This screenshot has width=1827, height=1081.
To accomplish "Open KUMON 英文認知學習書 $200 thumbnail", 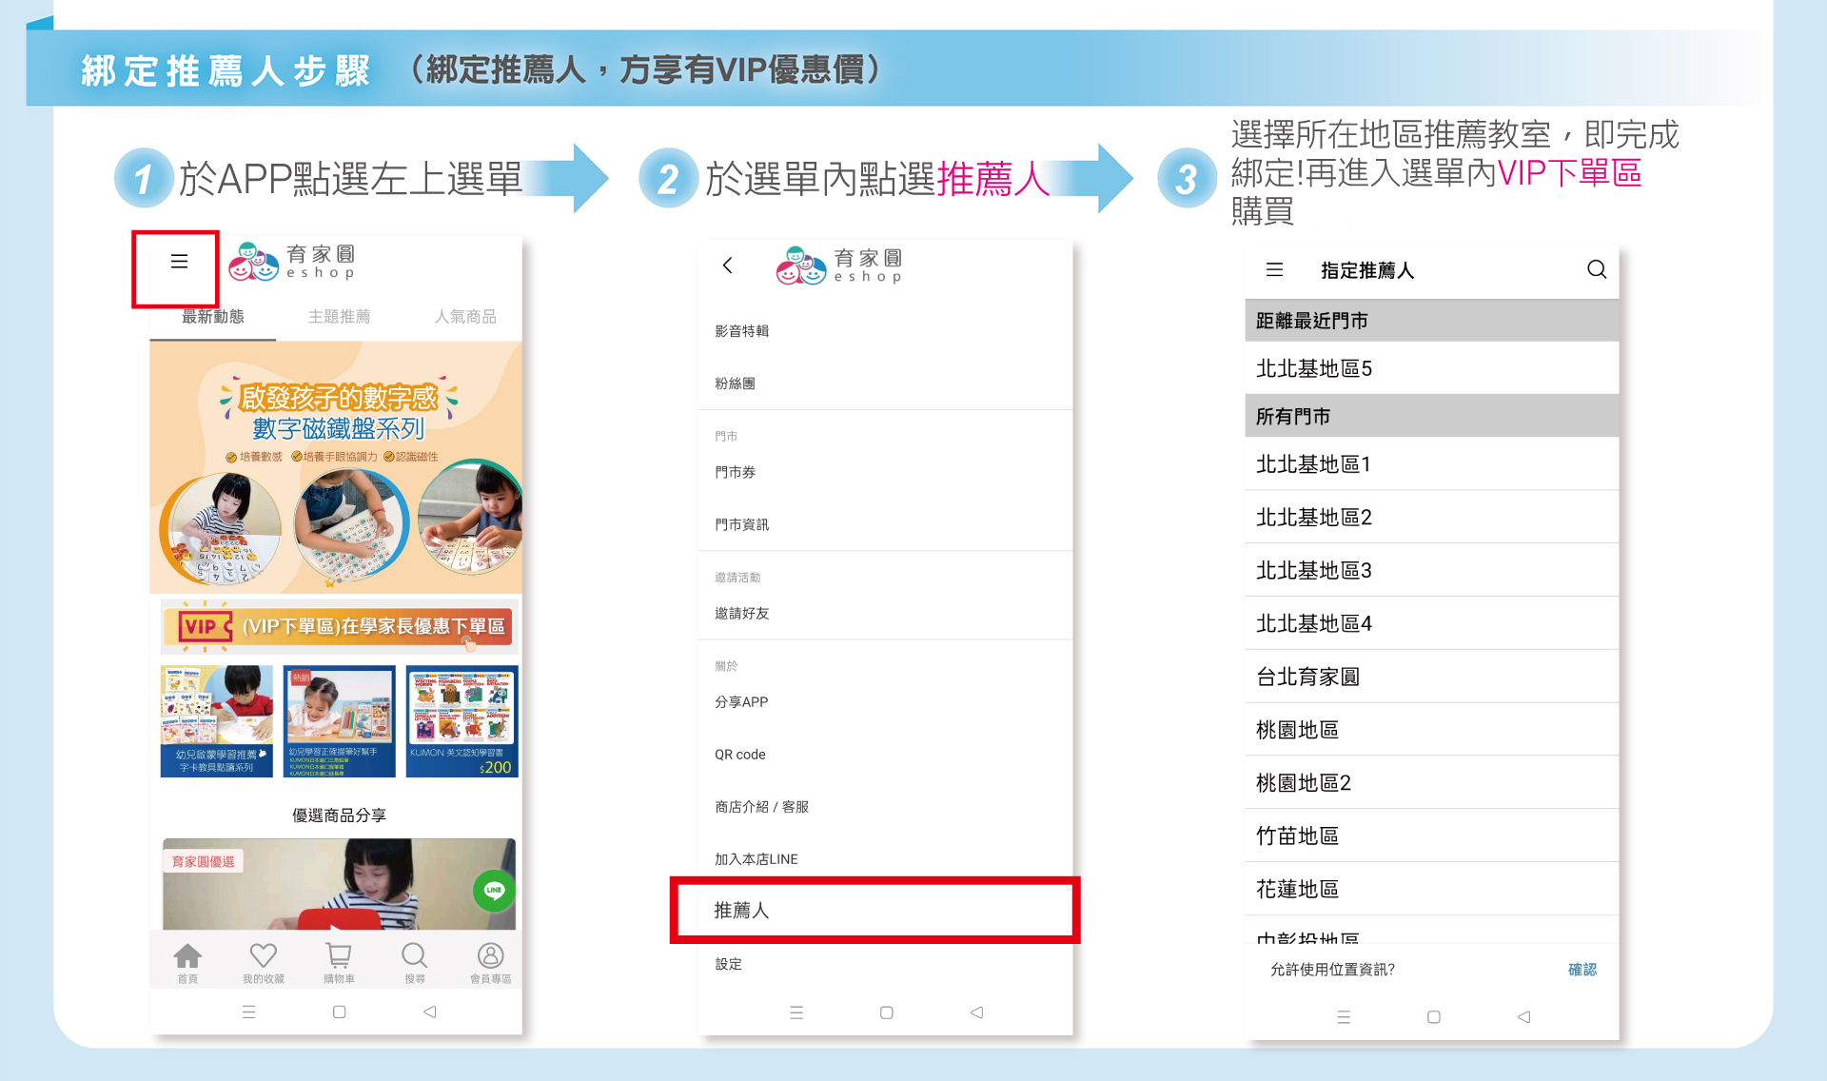I will 462,720.
